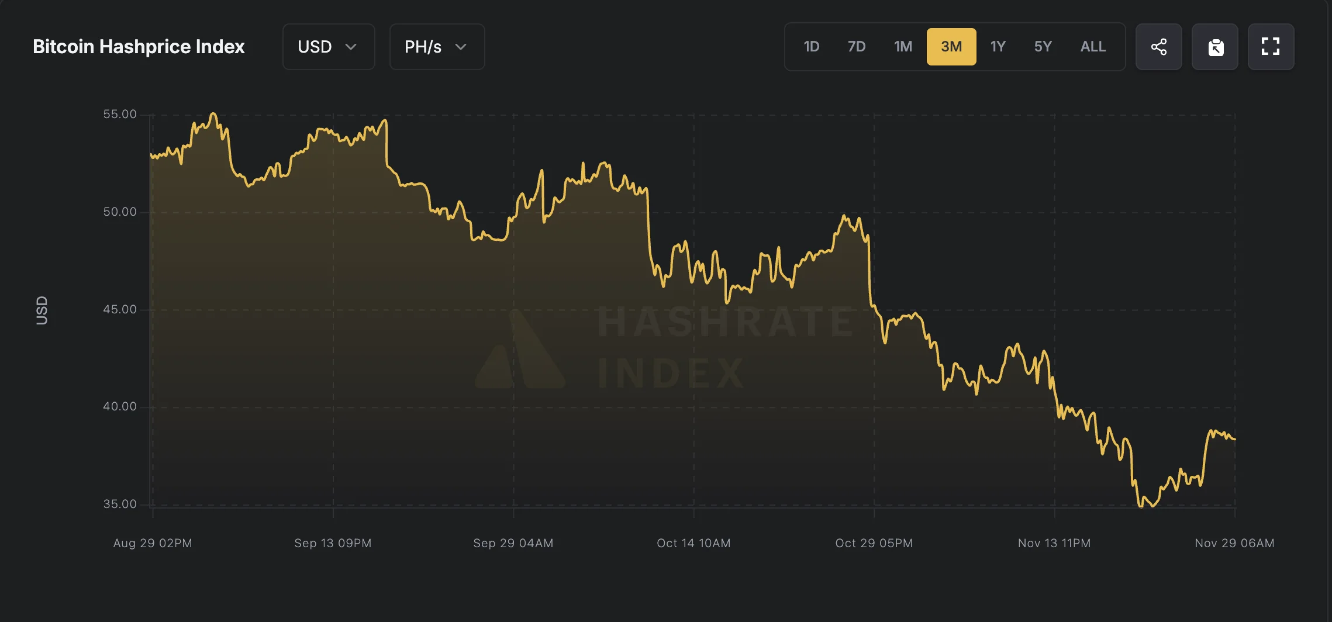1332x622 pixels.
Task: Select the Oct 14 10AM date label
Action: coord(693,542)
